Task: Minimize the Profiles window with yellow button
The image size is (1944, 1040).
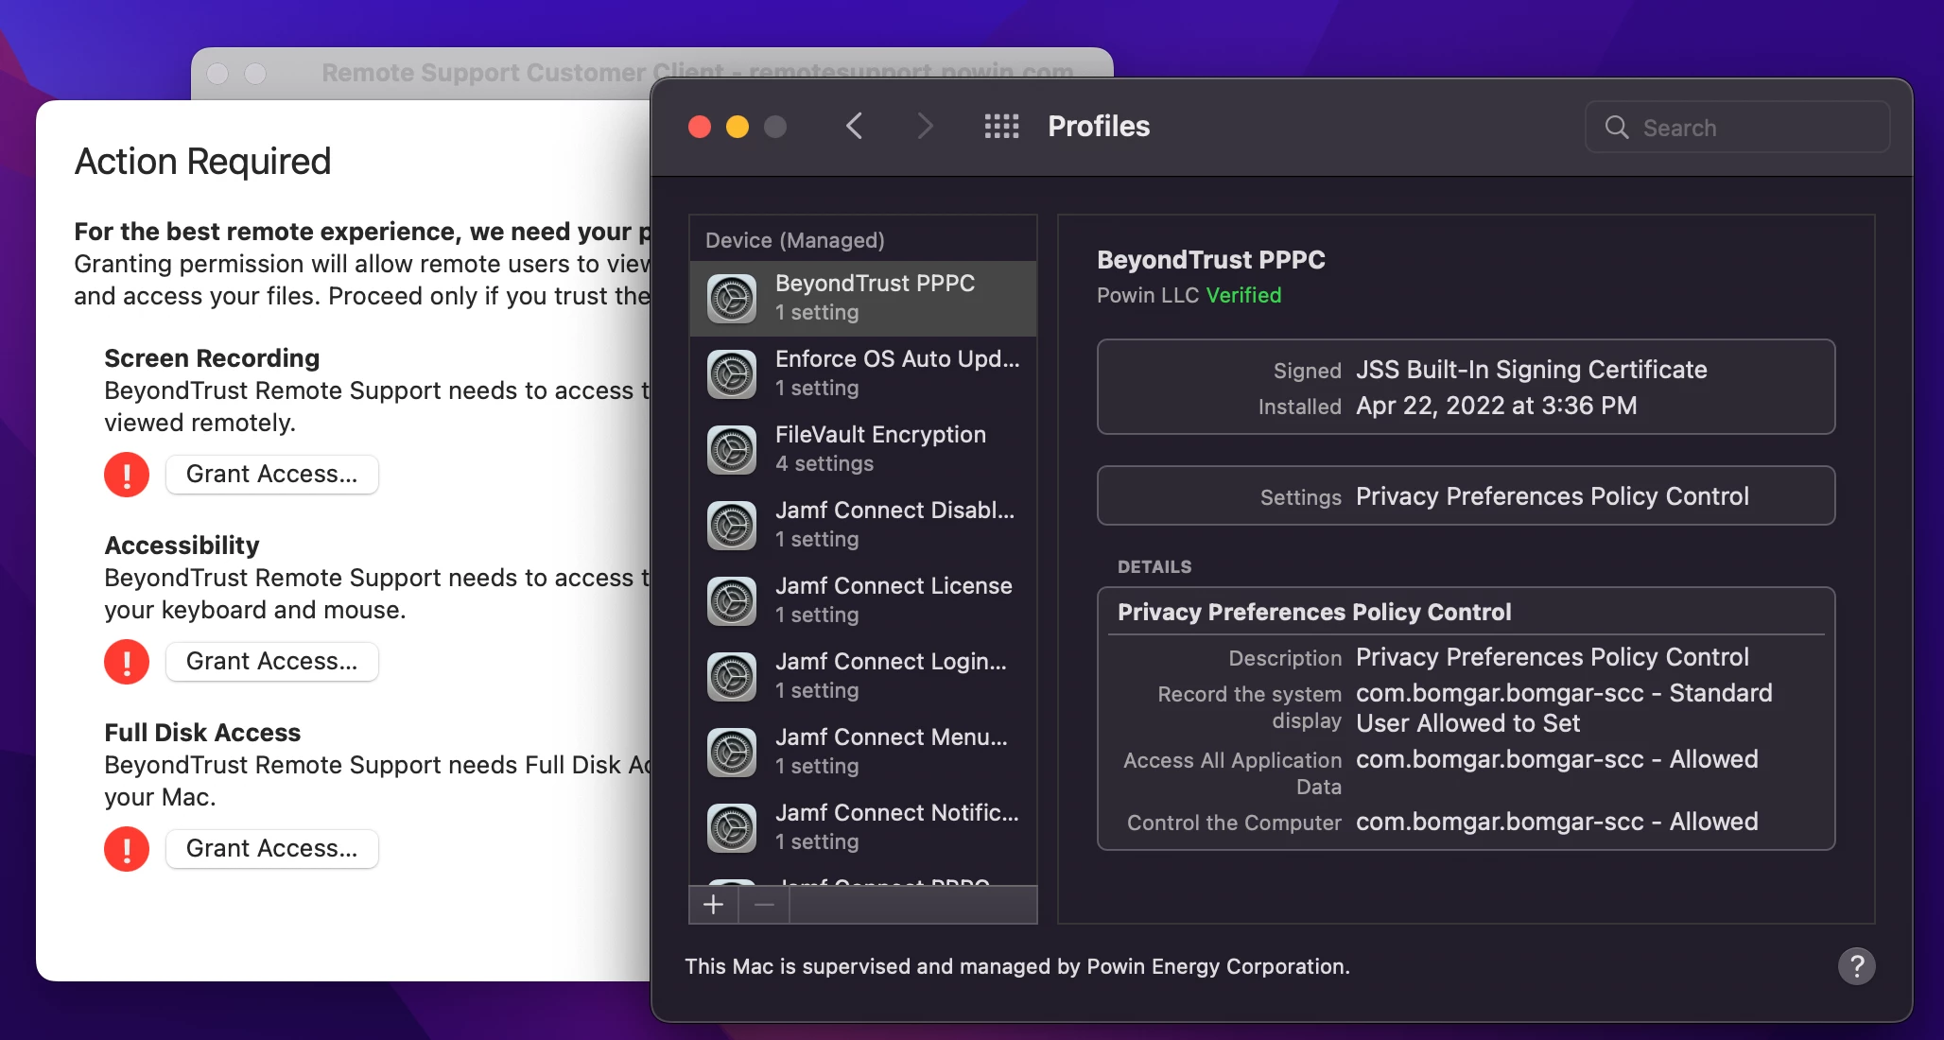Action: click(x=738, y=127)
